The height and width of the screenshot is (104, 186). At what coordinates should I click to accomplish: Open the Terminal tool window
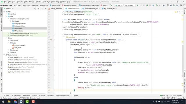27,96
